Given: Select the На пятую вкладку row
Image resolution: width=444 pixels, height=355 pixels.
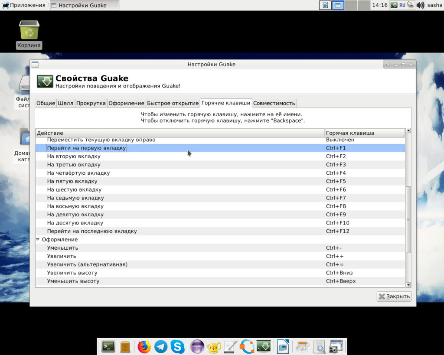Looking at the screenshot, I should click(72, 182).
